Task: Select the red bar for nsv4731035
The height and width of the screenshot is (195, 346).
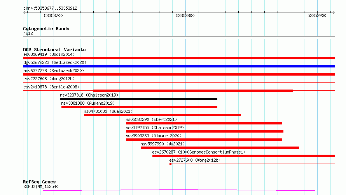Action: pyautogui.click(x=163, y=115)
